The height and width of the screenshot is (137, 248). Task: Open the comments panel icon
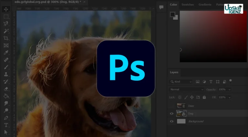(161, 7)
